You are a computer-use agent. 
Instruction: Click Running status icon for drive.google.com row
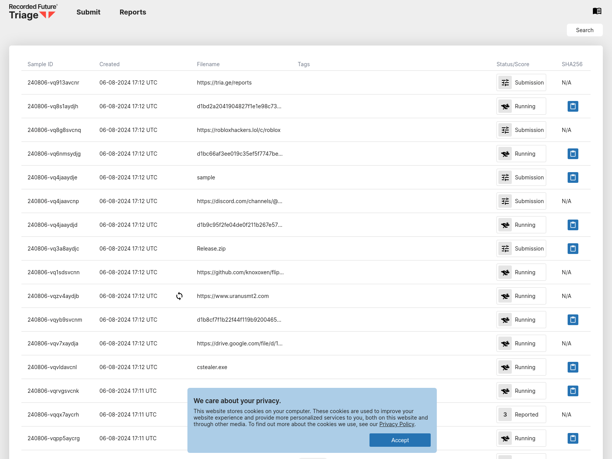505,343
